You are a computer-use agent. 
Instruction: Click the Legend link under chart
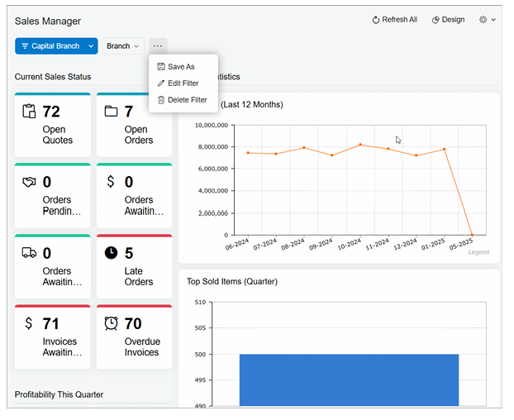[478, 252]
